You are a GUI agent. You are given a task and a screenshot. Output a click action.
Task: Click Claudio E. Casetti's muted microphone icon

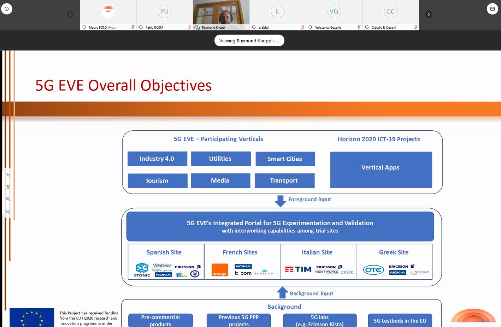[415, 27]
